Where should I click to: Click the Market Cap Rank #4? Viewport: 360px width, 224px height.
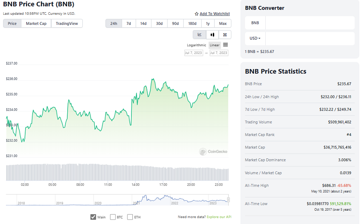(349, 135)
